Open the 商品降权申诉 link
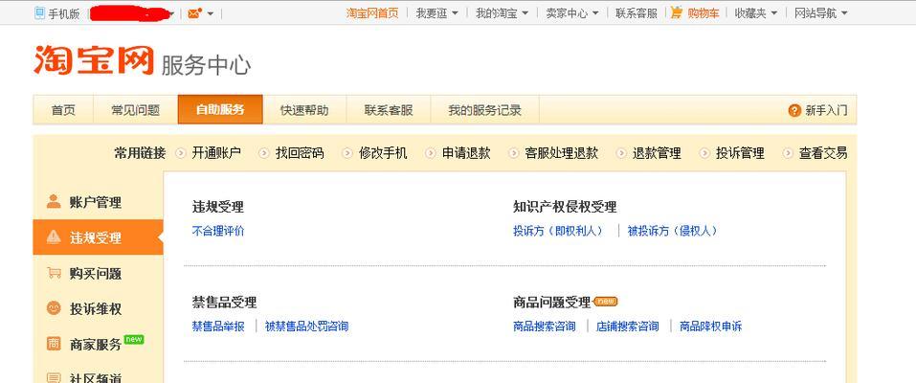This screenshot has width=916, height=383. [x=711, y=327]
